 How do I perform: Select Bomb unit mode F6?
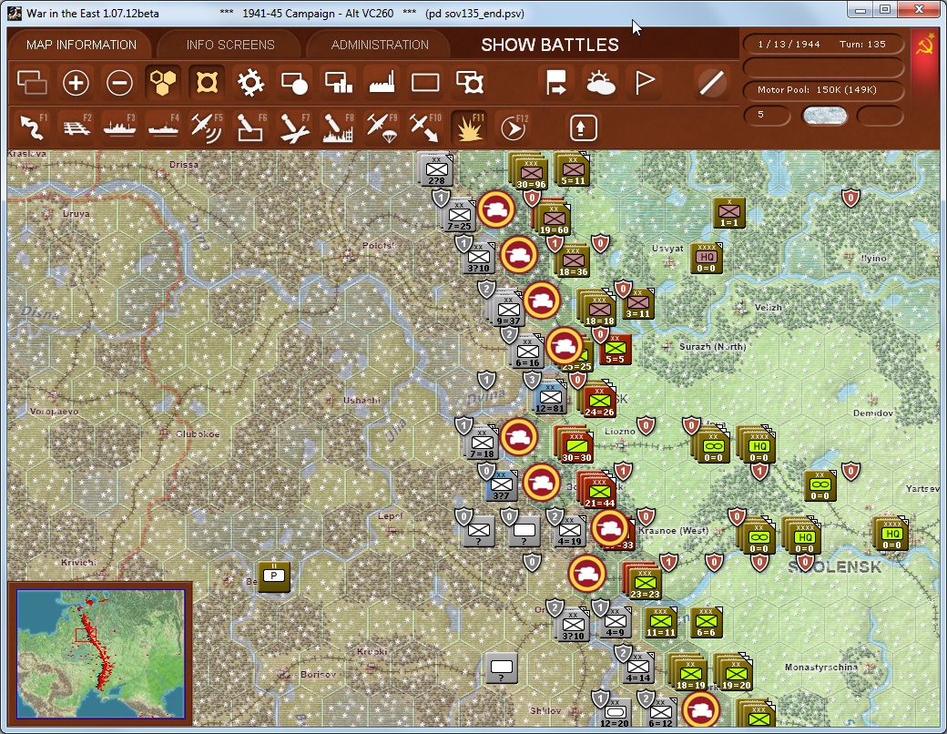tap(250, 127)
